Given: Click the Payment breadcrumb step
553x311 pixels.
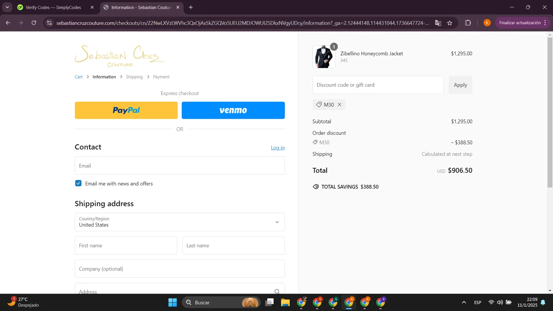Looking at the screenshot, I should tap(161, 77).
